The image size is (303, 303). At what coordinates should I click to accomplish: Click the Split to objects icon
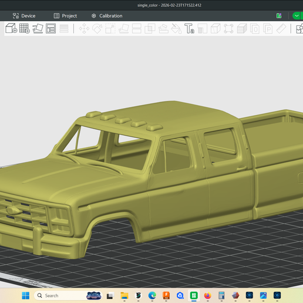(255, 29)
